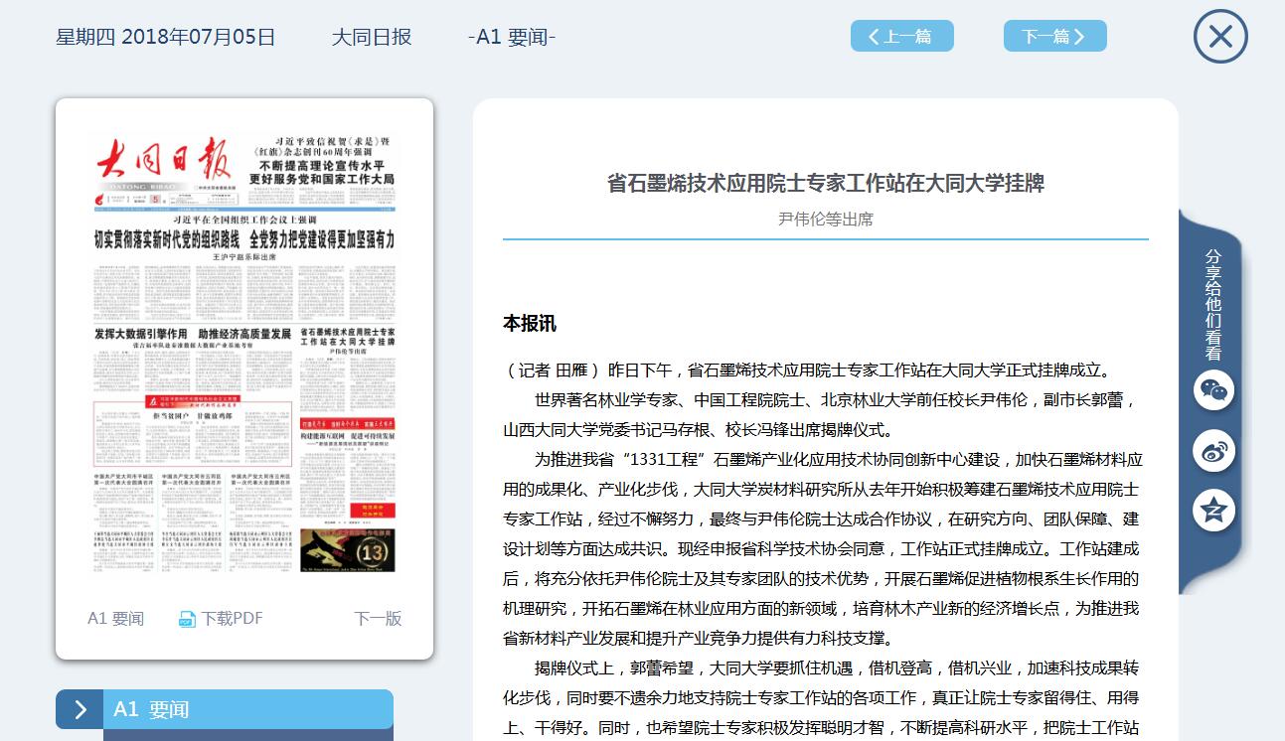
Task: Click the article headline 省石墨烯技术应用院士专家工作站在大同大学挂牌
Action: (x=826, y=183)
